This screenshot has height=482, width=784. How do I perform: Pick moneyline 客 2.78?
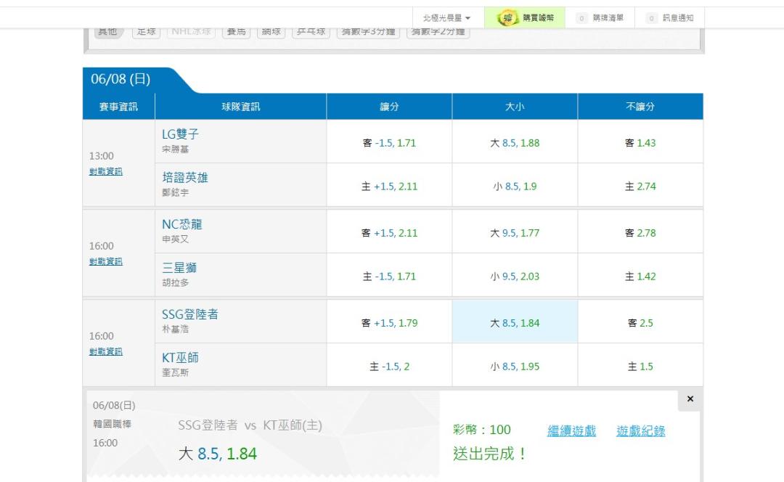pyautogui.click(x=640, y=233)
